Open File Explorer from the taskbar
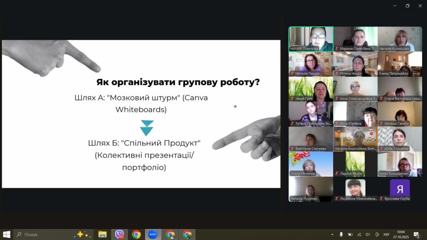The height and width of the screenshot is (240, 427). 102,234
